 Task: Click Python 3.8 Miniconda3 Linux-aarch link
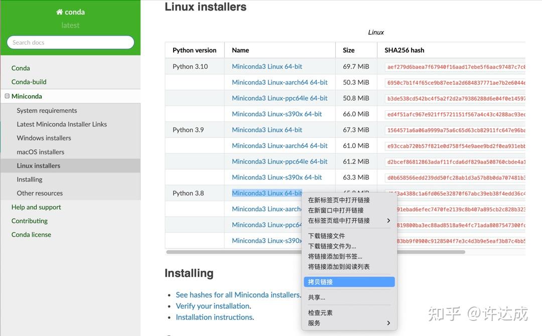click(266, 209)
